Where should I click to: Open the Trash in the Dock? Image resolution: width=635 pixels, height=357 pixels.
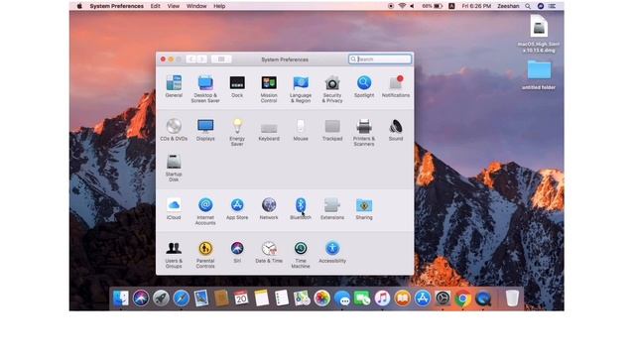(x=512, y=298)
